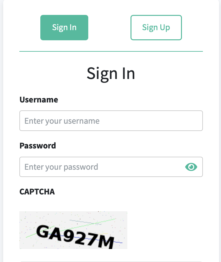Click the eye icon inside the password field
The height and width of the screenshot is (262, 221).
point(191,167)
